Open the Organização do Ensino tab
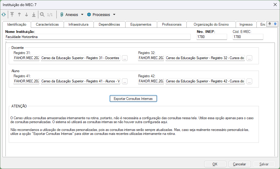This screenshot has height=169, width=280. point(211,24)
